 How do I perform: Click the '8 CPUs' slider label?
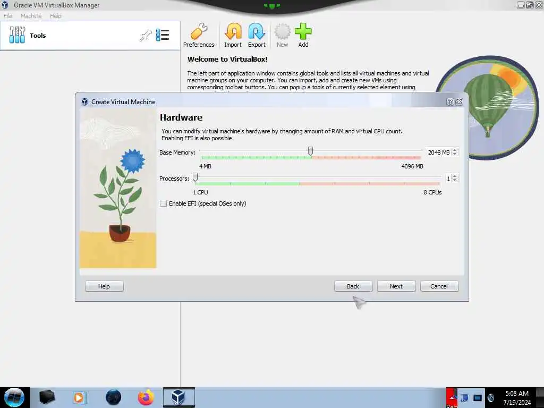click(x=432, y=192)
